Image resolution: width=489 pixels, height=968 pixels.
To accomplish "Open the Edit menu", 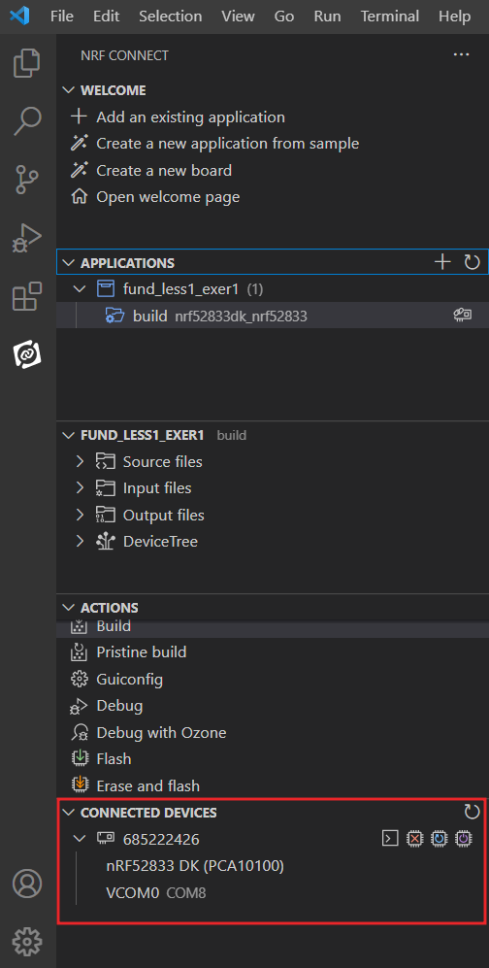I will pyautogui.click(x=106, y=17).
